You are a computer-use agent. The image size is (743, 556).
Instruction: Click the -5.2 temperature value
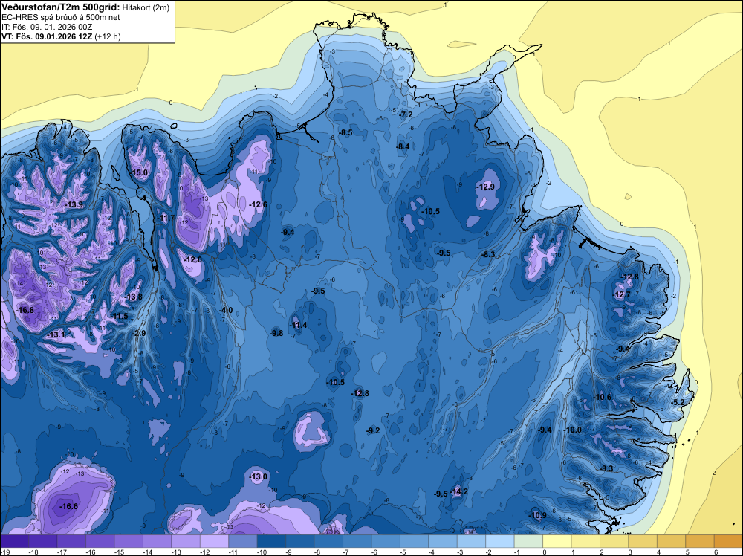click(678, 402)
